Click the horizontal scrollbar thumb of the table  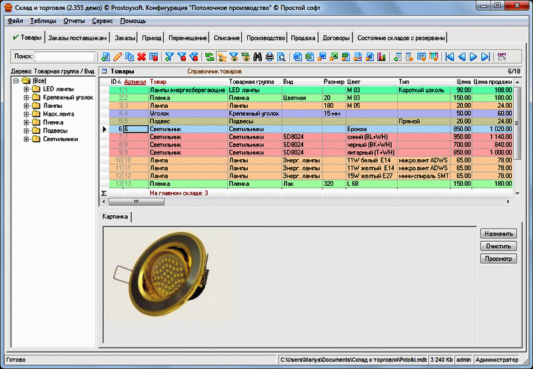tap(137, 202)
